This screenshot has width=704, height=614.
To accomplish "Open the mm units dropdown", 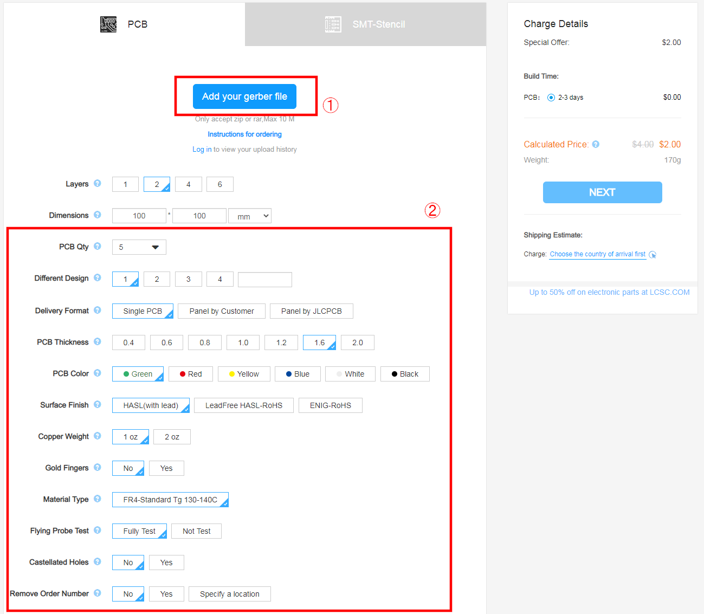I will click(250, 216).
